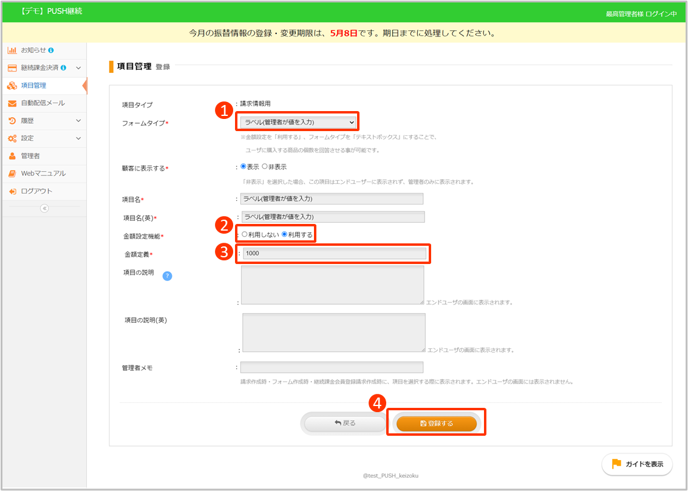
Task: Click the orange 登録する button
Action: tap(436, 424)
